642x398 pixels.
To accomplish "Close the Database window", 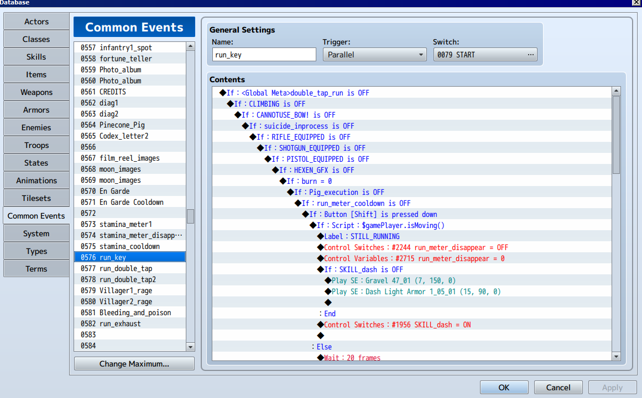I will pyautogui.click(x=636, y=2).
